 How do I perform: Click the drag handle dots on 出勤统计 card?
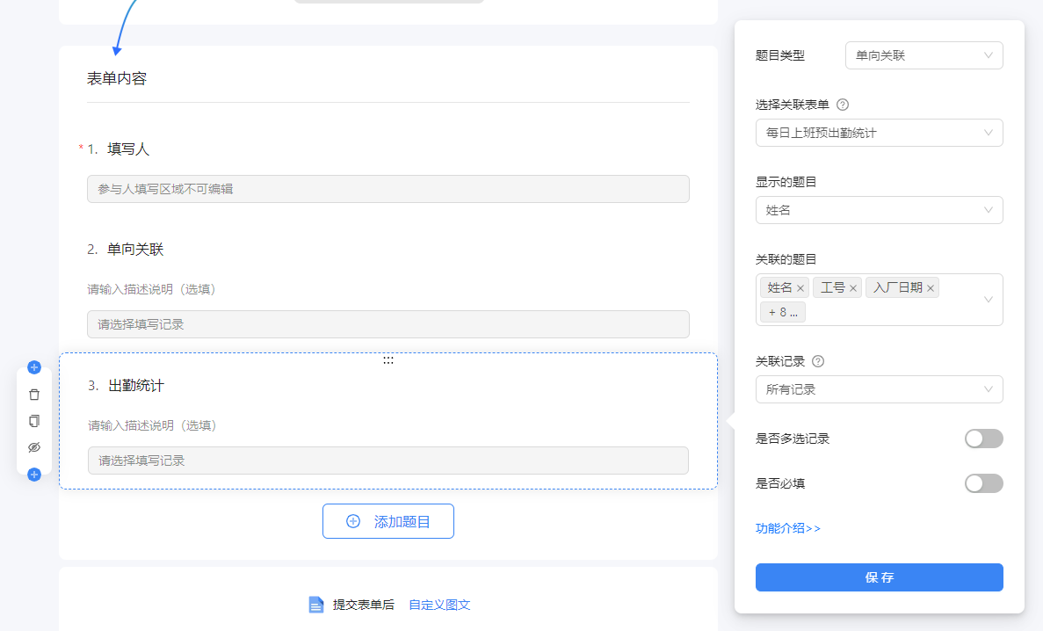pyautogui.click(x=388, y=360)
